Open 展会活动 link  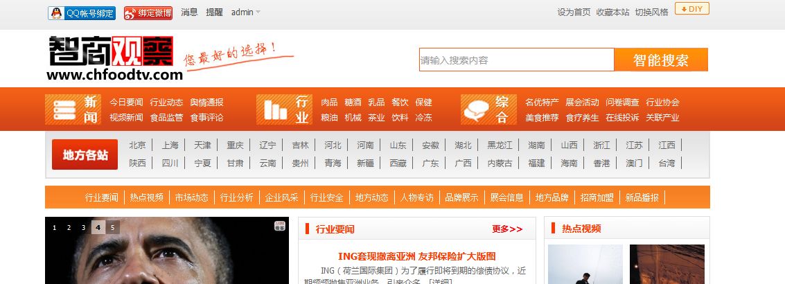click(582, 103)
